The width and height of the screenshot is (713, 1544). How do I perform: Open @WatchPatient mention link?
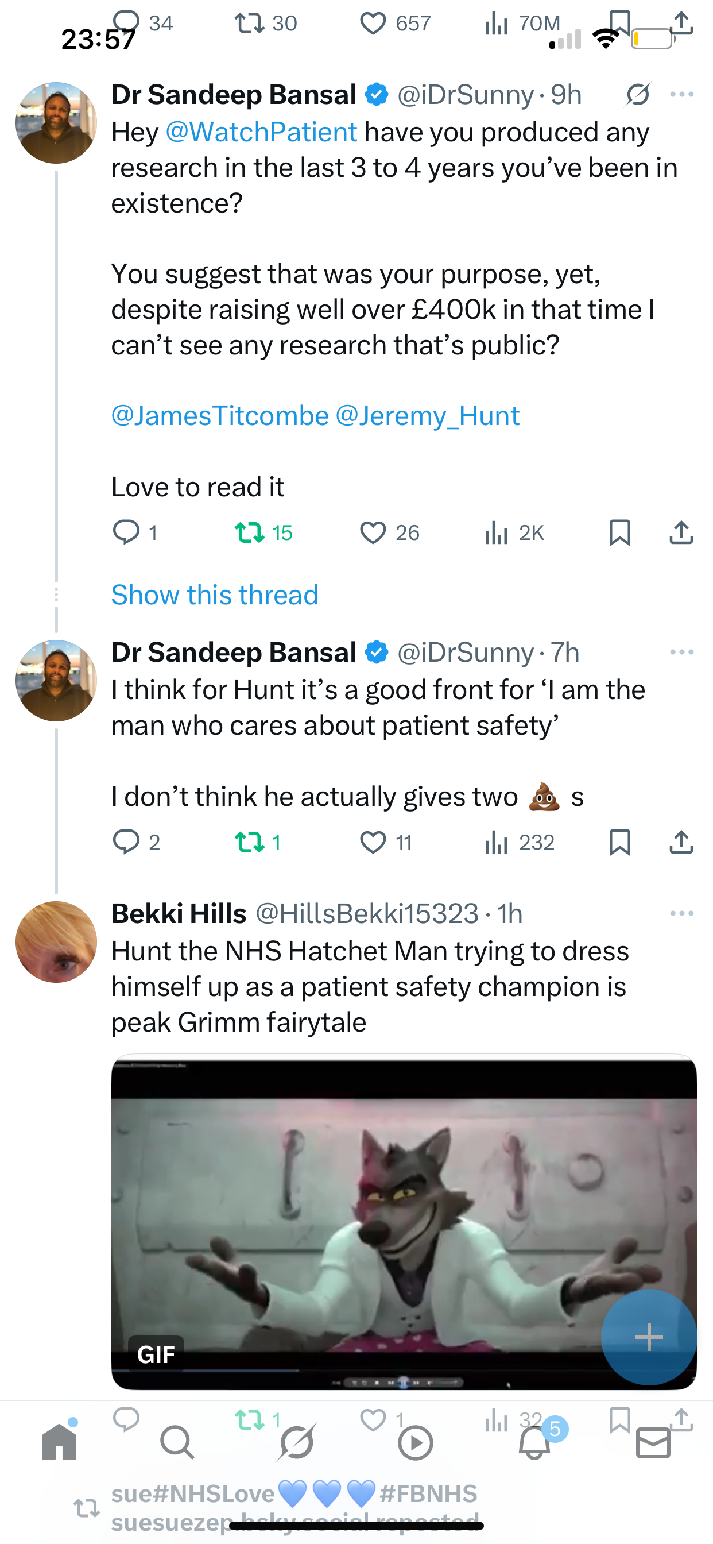coord(261,132)
